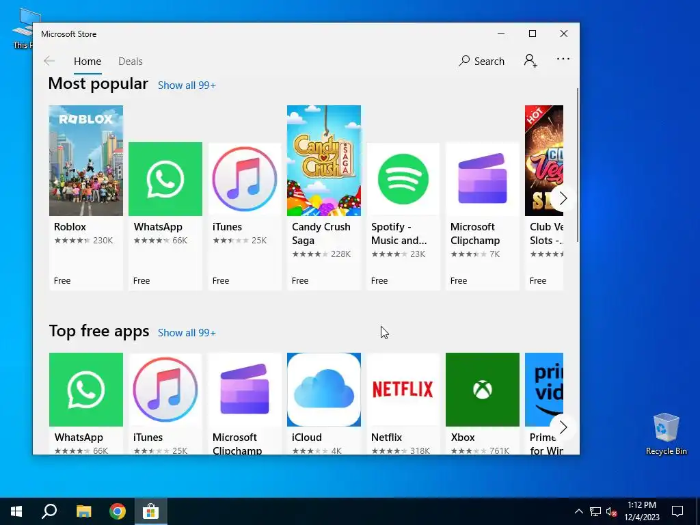Show all 99+ Most popular apps

[187, 85]
